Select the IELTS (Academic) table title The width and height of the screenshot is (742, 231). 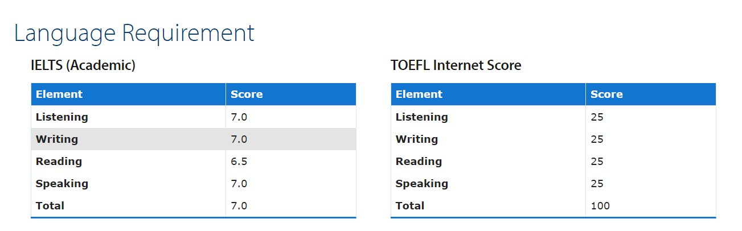pyautogui.click(x=83, y=65)
